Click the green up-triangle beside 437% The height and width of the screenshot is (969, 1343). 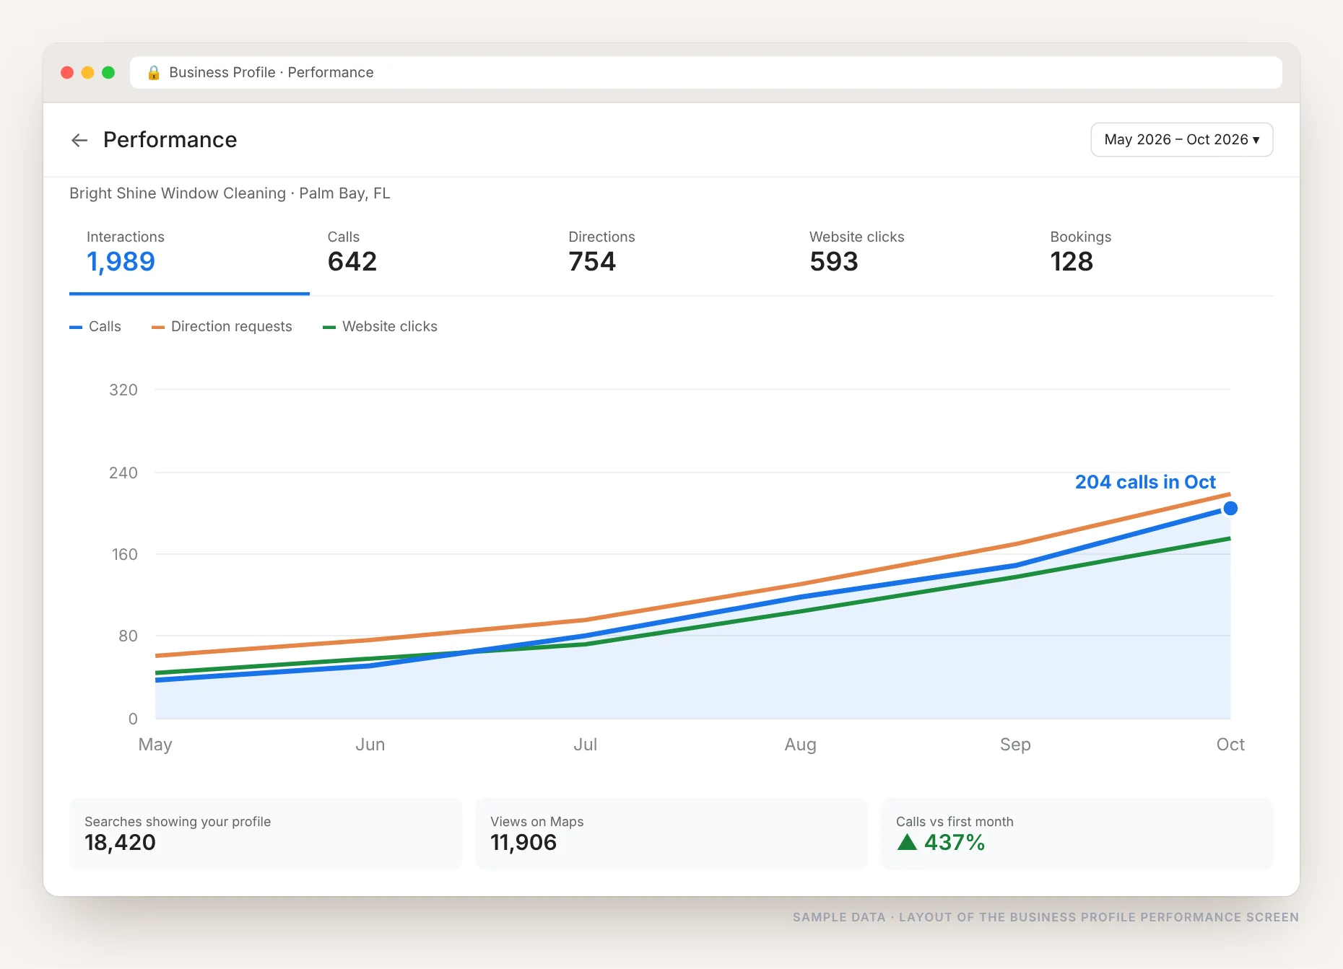pos(907,842)
